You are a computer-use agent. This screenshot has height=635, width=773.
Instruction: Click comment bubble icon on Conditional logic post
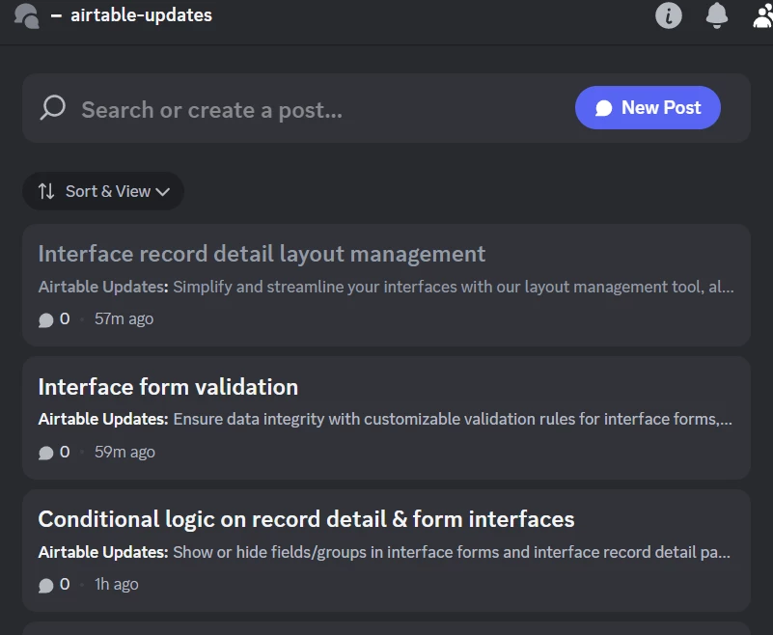coord(46,585)
